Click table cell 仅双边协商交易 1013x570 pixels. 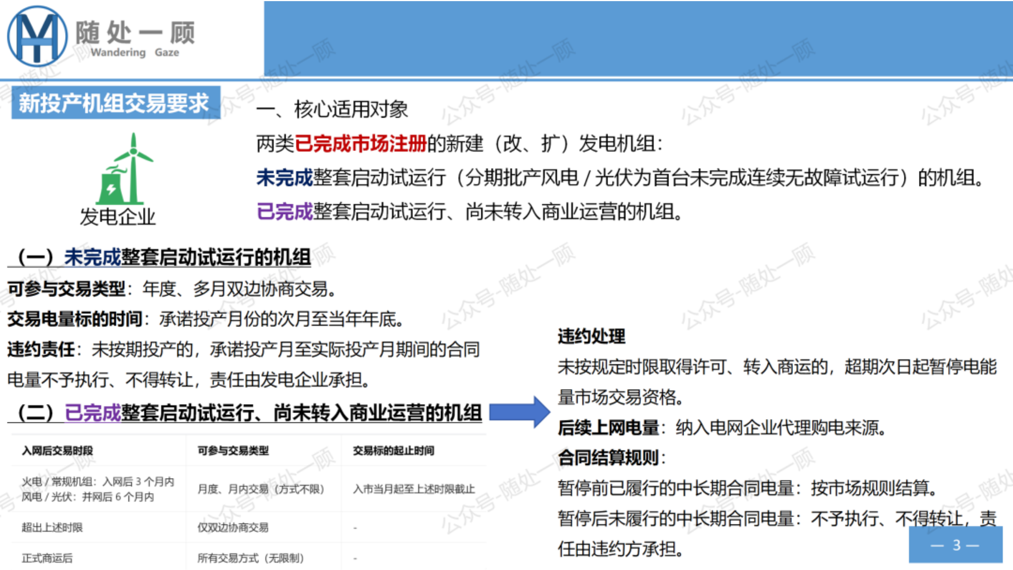tap(233, 528)
